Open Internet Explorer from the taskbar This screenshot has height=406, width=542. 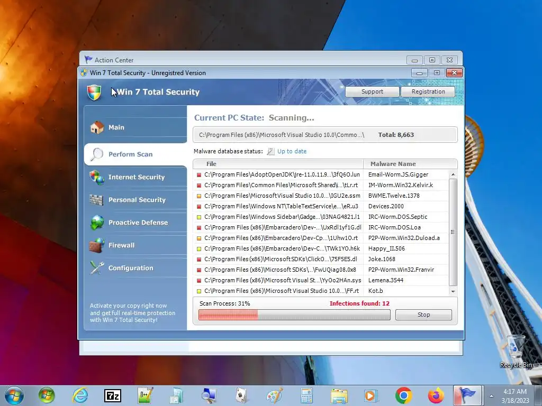(80, 395)
